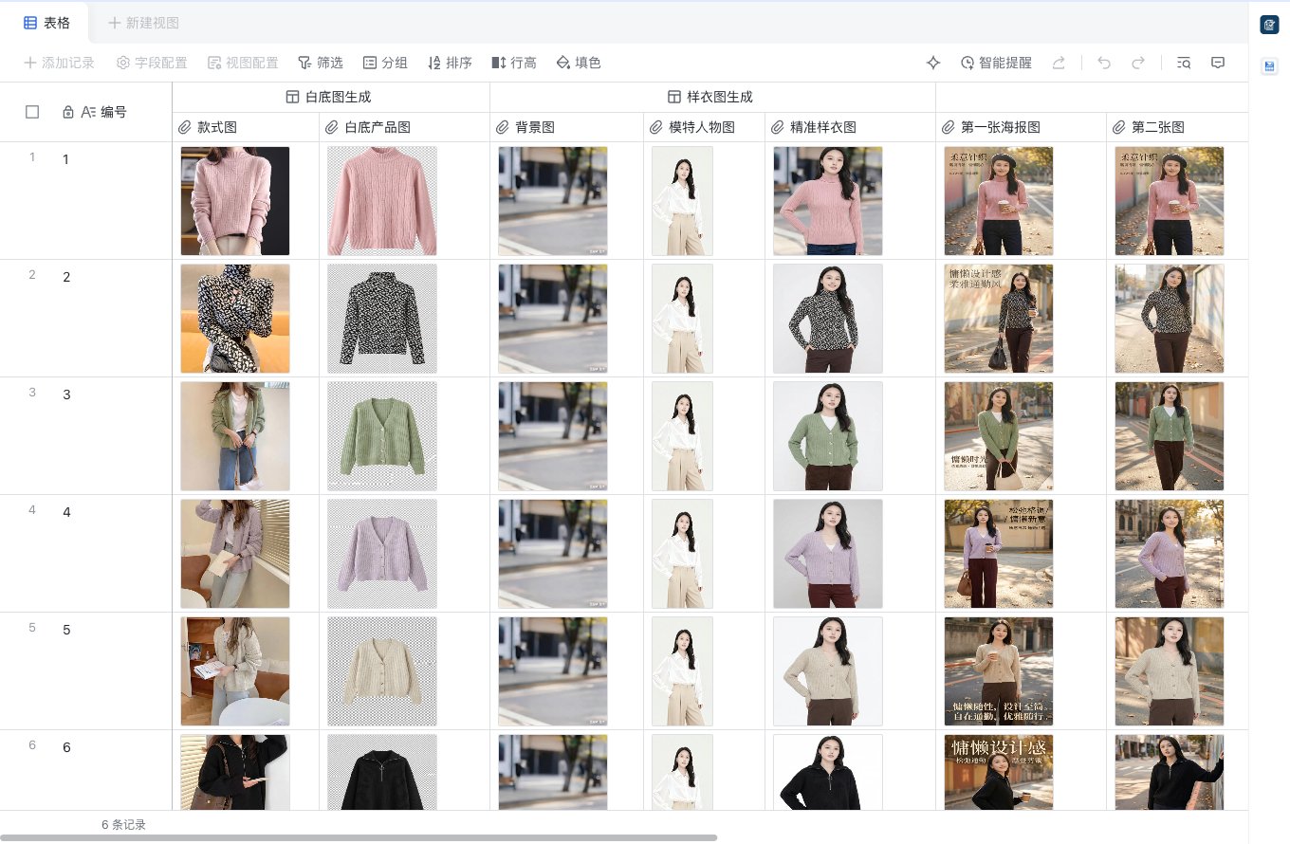Open 字段配置 field configuration
The image size is (1290, 844).
(x=152, y=63)
